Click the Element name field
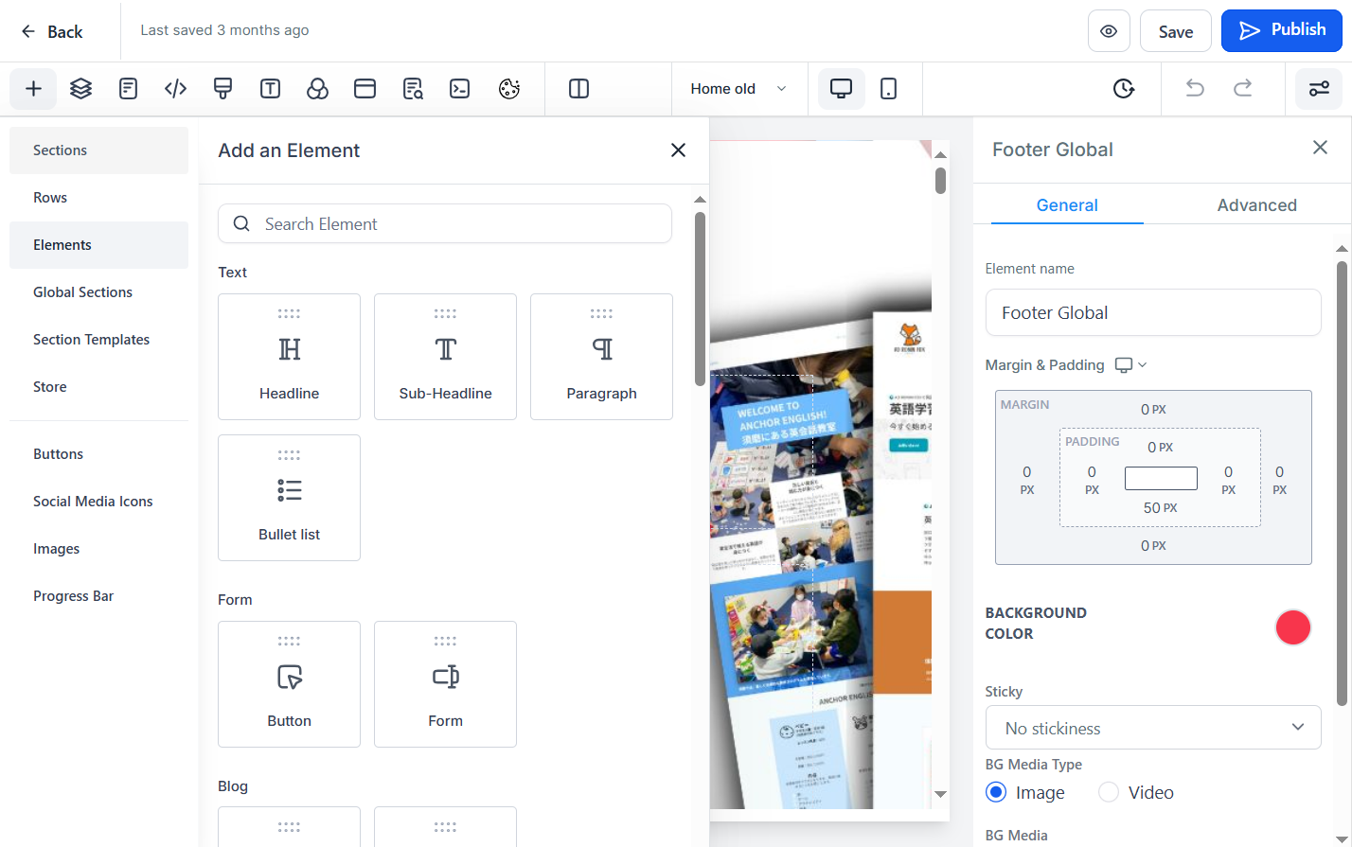 1153,312
